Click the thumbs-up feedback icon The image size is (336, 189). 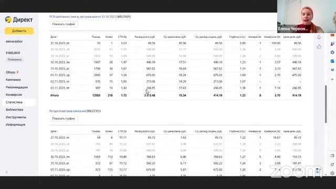point(319,46)
